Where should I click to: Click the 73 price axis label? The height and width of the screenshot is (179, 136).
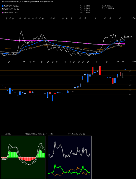[x=130, y=81]
